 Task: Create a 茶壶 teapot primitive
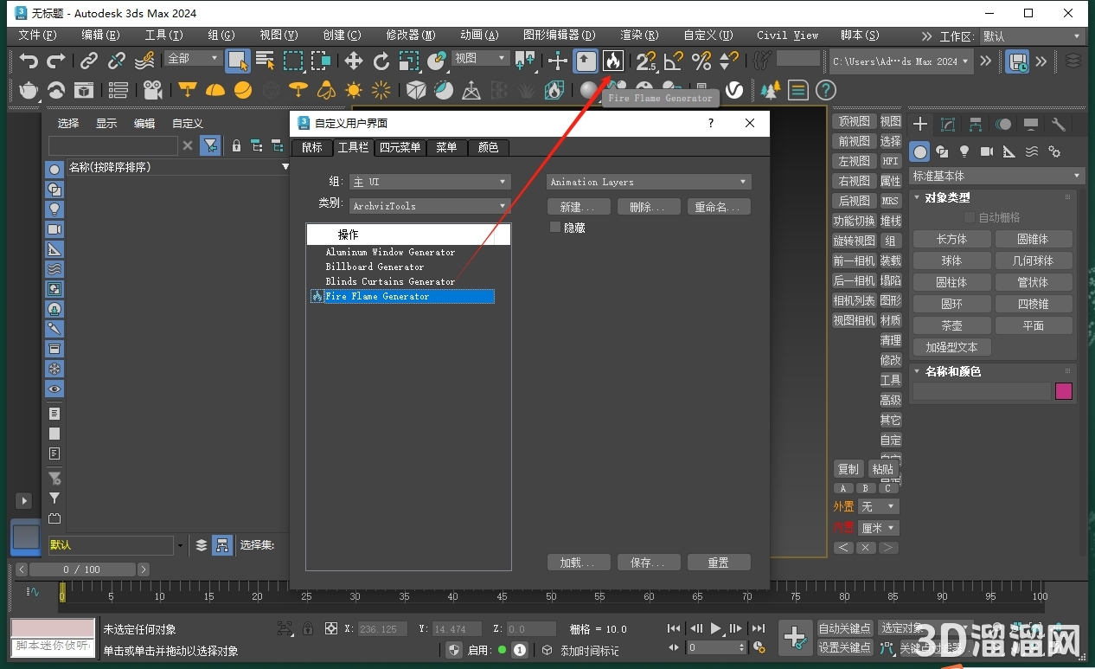(951, 325)
